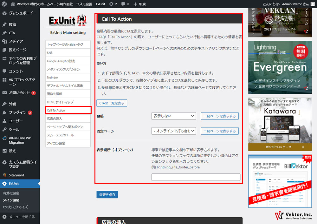Open ダッシュボード from the sidebar
317x224 pixels.
pyautogui.click(x=21, y=13)
